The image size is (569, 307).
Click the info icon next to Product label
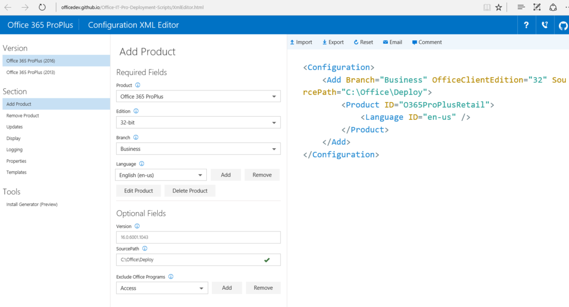click(138, 85)
